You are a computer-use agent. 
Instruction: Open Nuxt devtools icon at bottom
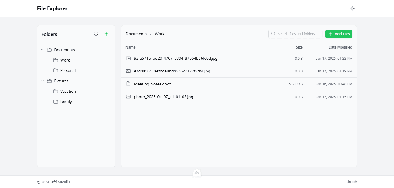[x=197, y=173]
